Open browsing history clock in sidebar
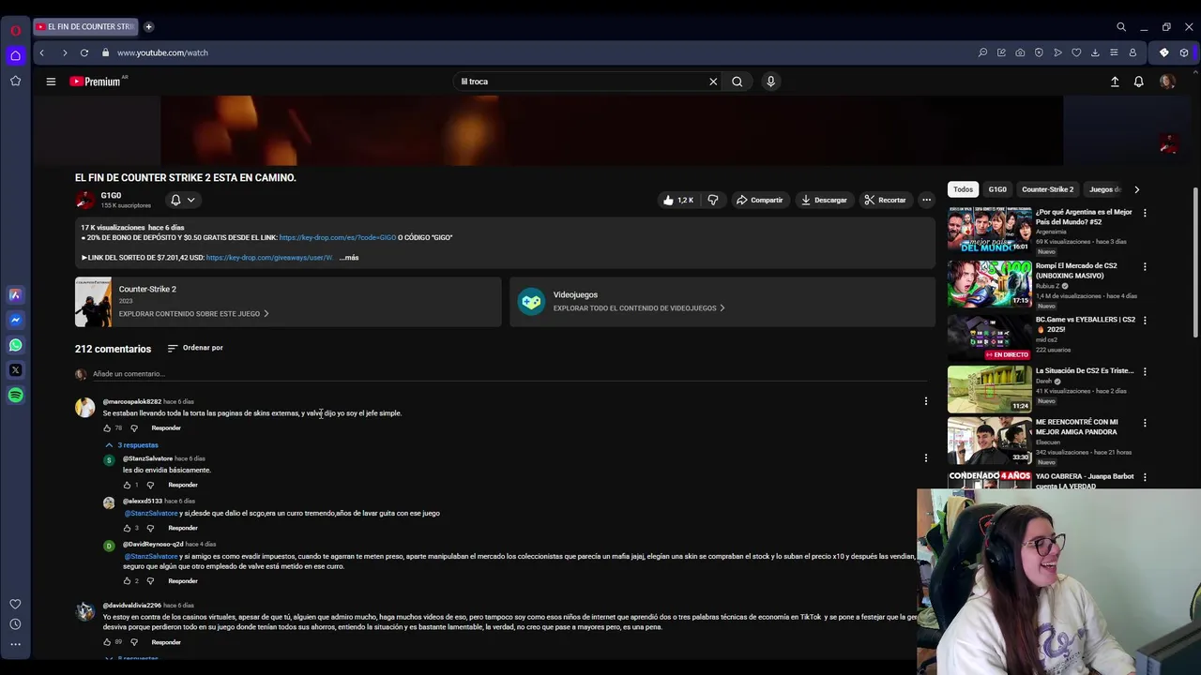Screen dimensions: 1201x675 (x=15, y=624)
